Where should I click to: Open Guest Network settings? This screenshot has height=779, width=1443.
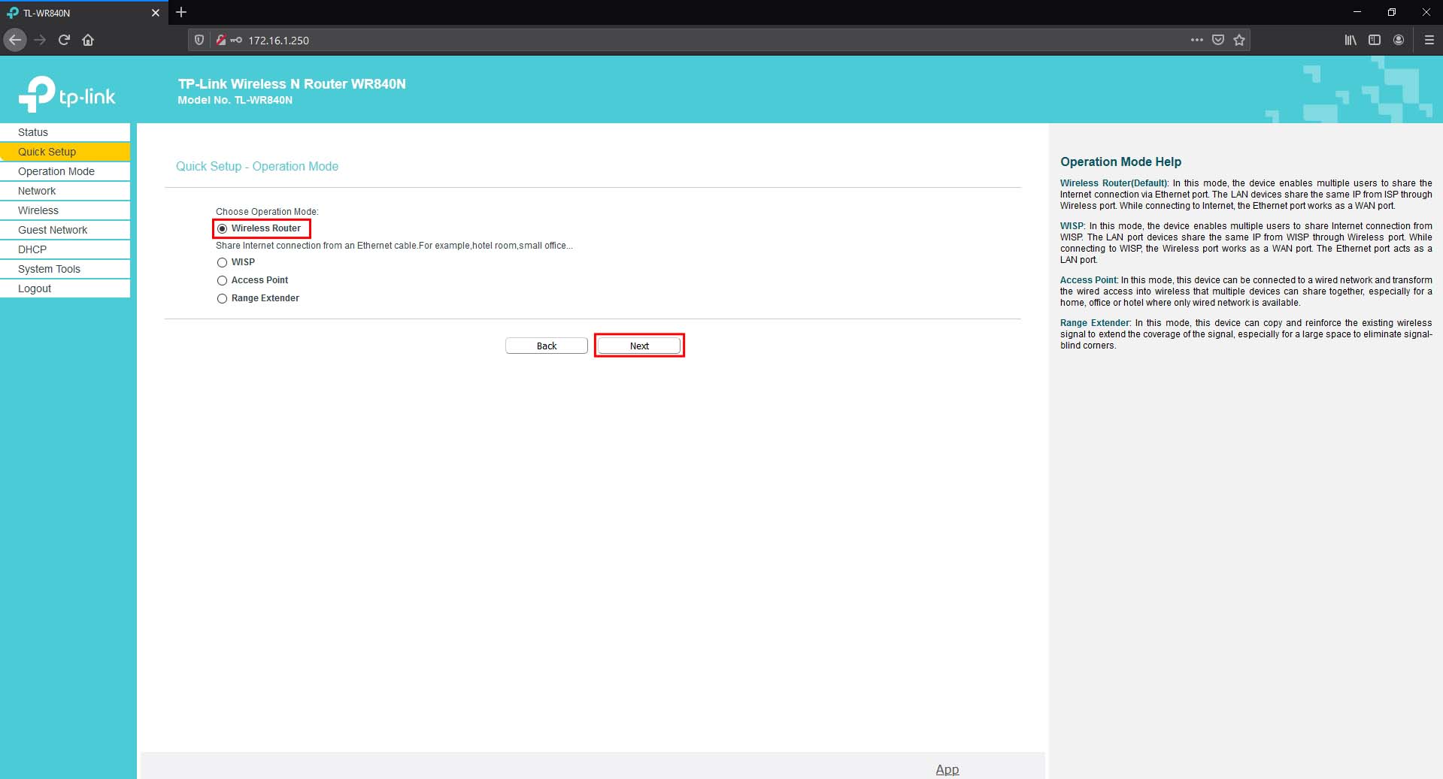pyautogui.click(x=65, y=230)
